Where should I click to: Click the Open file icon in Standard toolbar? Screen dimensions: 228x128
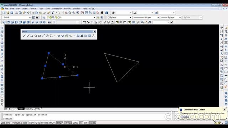[8, 13]
